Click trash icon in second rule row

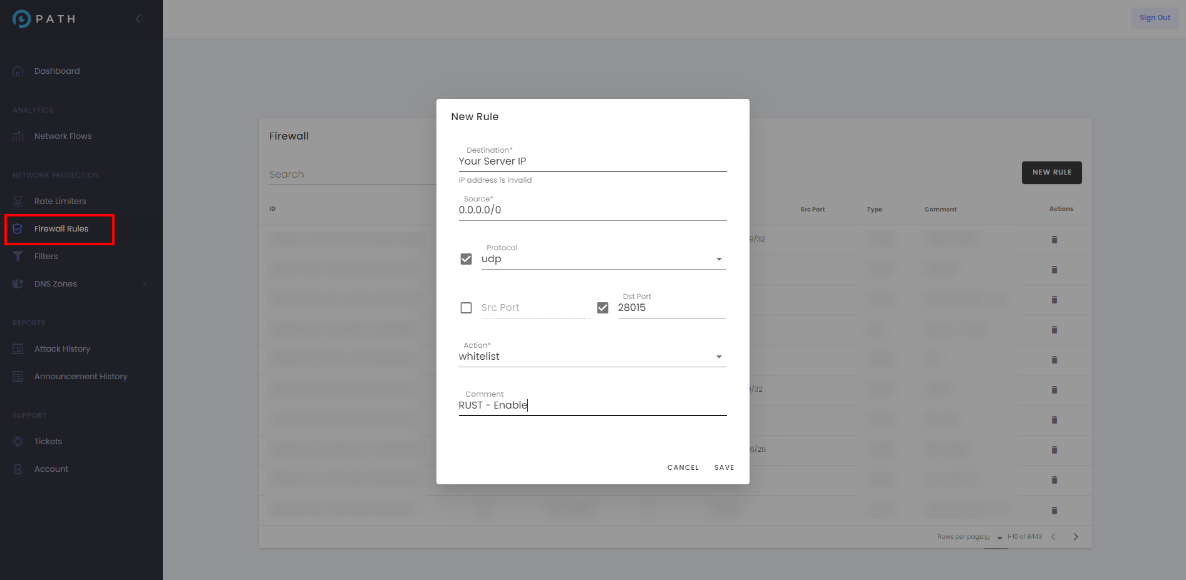point(1055,270)
